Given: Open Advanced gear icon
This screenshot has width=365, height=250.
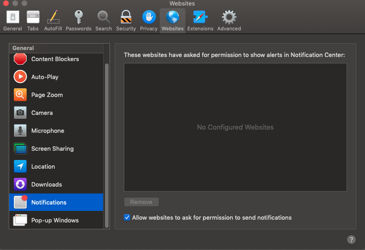Looking at the screenshot, I should [x=229, y=17].
